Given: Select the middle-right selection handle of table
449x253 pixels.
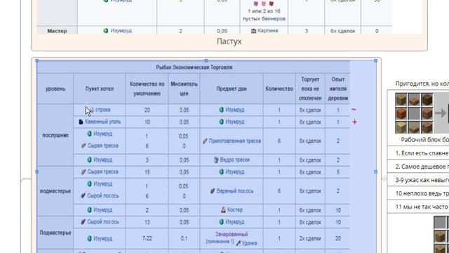Looking at the screenshot, I should click(x=376, y=171).
